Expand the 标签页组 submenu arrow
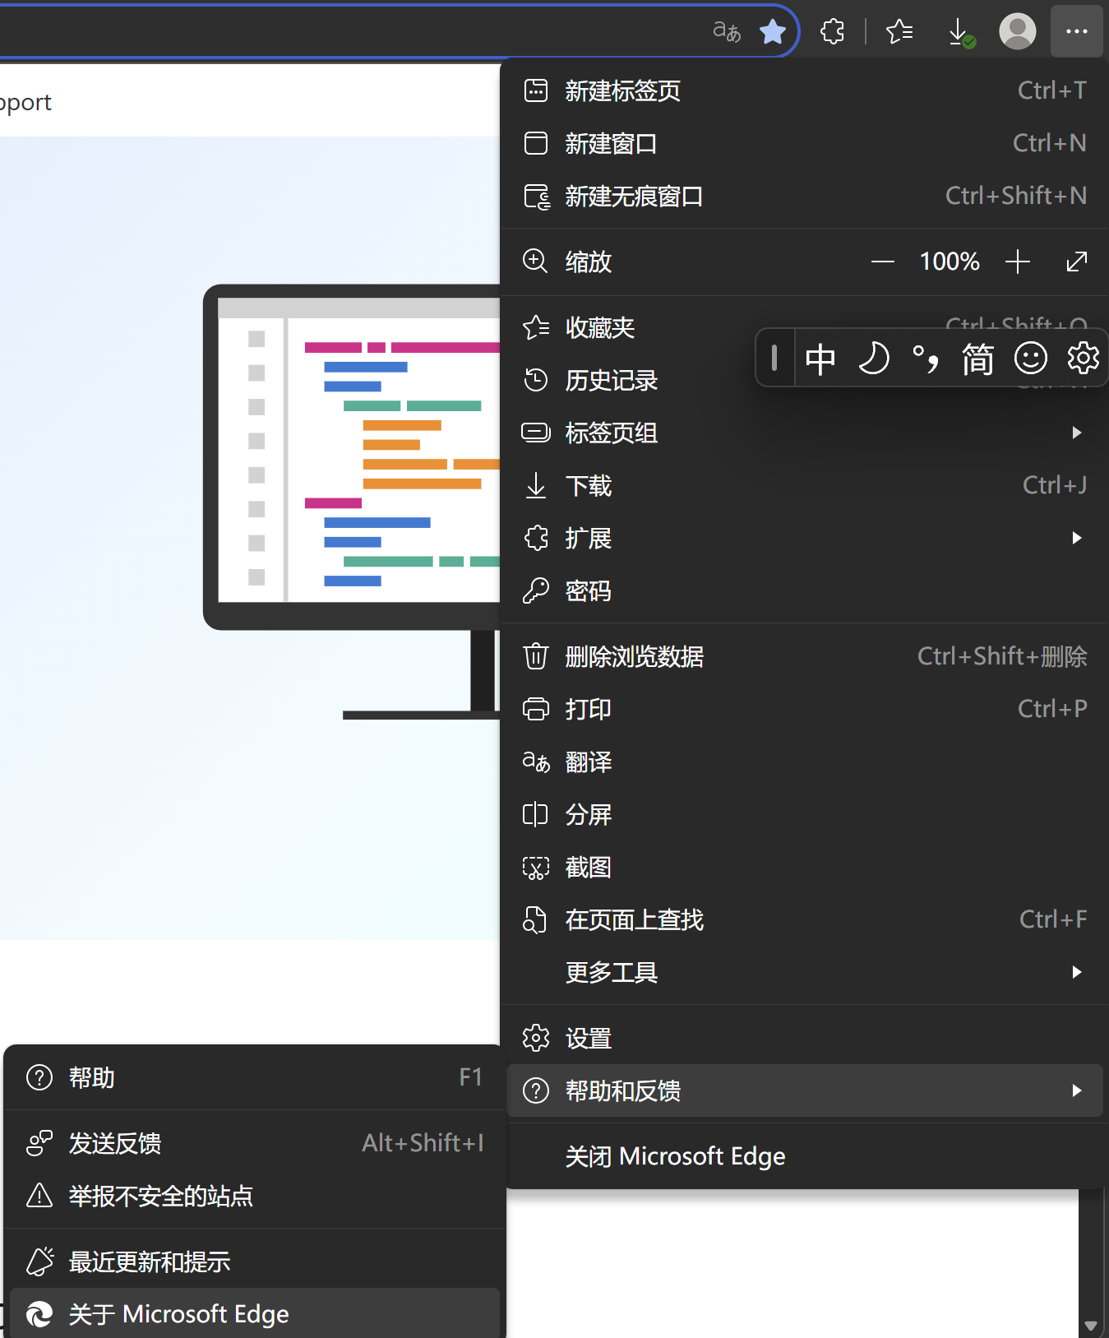1109x1338 pixels. (x=1077, y=433)
